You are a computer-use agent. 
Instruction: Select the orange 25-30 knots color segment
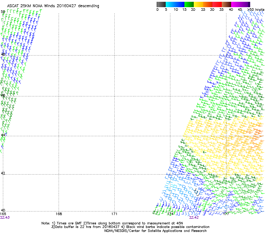pyautogui.click(x=208, y=4)
